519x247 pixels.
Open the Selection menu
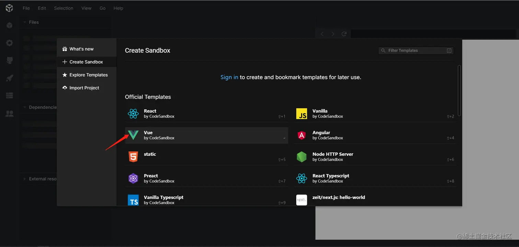64,8
